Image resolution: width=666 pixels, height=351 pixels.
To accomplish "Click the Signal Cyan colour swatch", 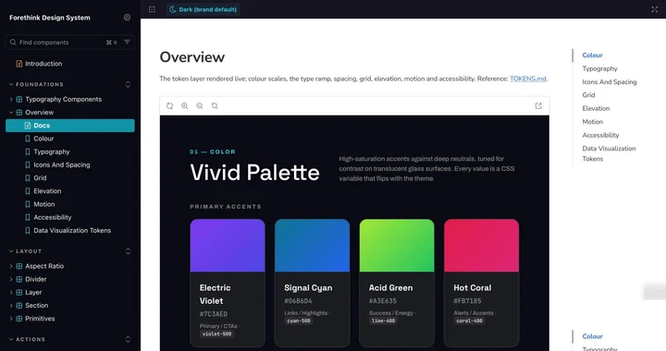I will (x=313, y=246).
